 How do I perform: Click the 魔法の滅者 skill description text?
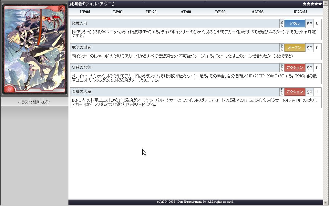[x=182, y=56]
